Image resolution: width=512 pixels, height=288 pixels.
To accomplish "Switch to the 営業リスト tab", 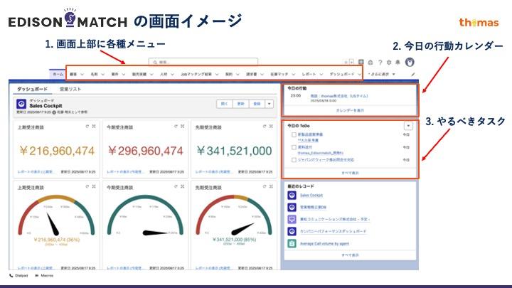I will point(70,89).
